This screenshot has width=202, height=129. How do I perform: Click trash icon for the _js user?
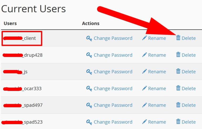178,71
